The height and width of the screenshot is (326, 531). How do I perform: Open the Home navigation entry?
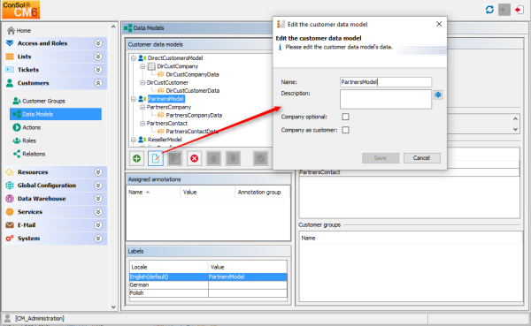tap(19, 30)
